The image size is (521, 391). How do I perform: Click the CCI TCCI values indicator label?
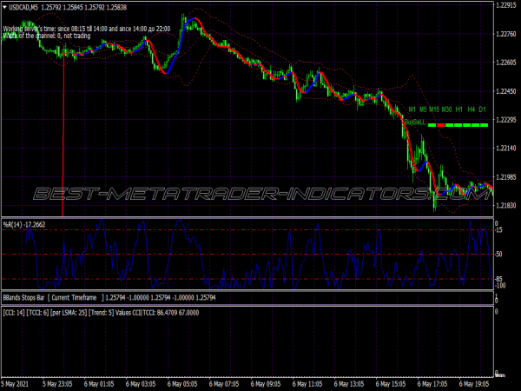101,313
